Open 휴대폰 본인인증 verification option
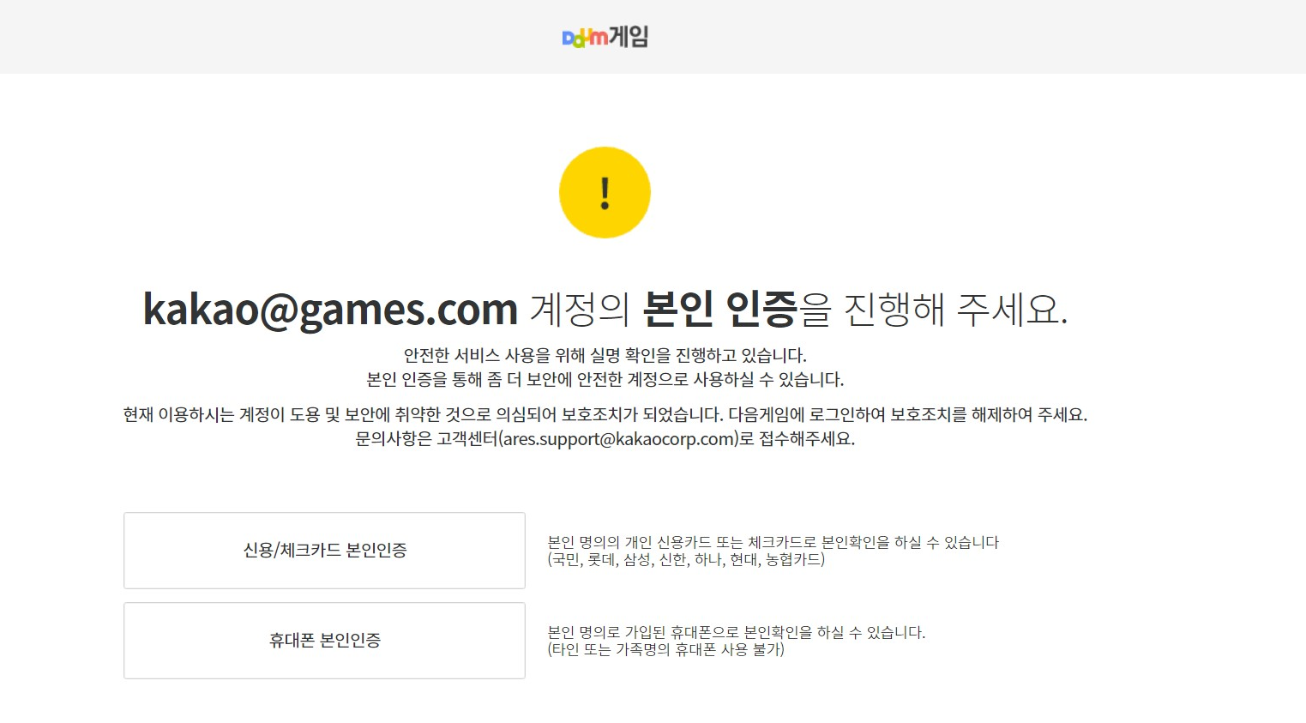 click(x=324, y=640)
